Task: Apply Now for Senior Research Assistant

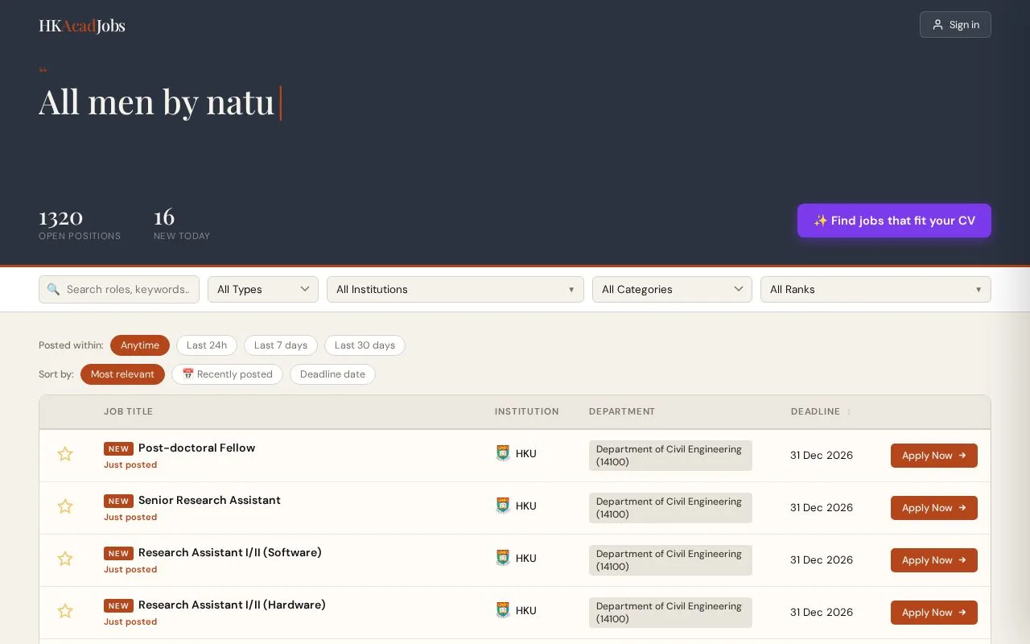Action: 934,508
